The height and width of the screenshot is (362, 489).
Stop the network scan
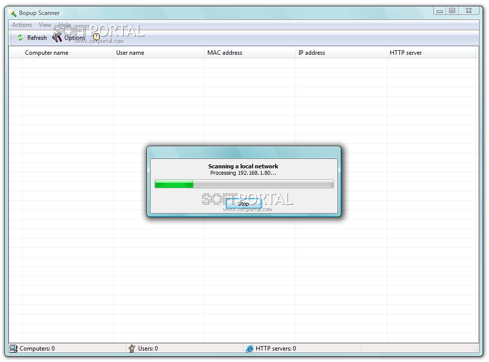pyautogui.click(x=244, y=204)
